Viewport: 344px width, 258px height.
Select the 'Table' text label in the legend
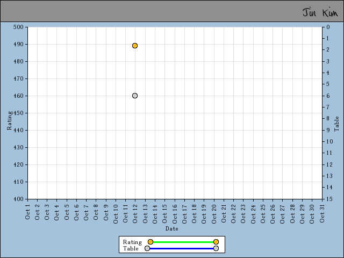pyautogui.click(x=131, y=248)
